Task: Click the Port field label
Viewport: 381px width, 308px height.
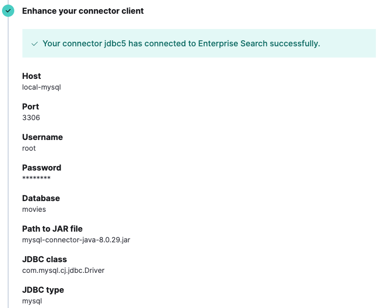Action: pos(31,106)
